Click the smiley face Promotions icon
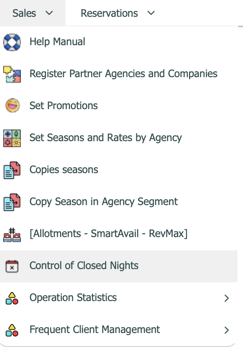 (x=12, y=106)
